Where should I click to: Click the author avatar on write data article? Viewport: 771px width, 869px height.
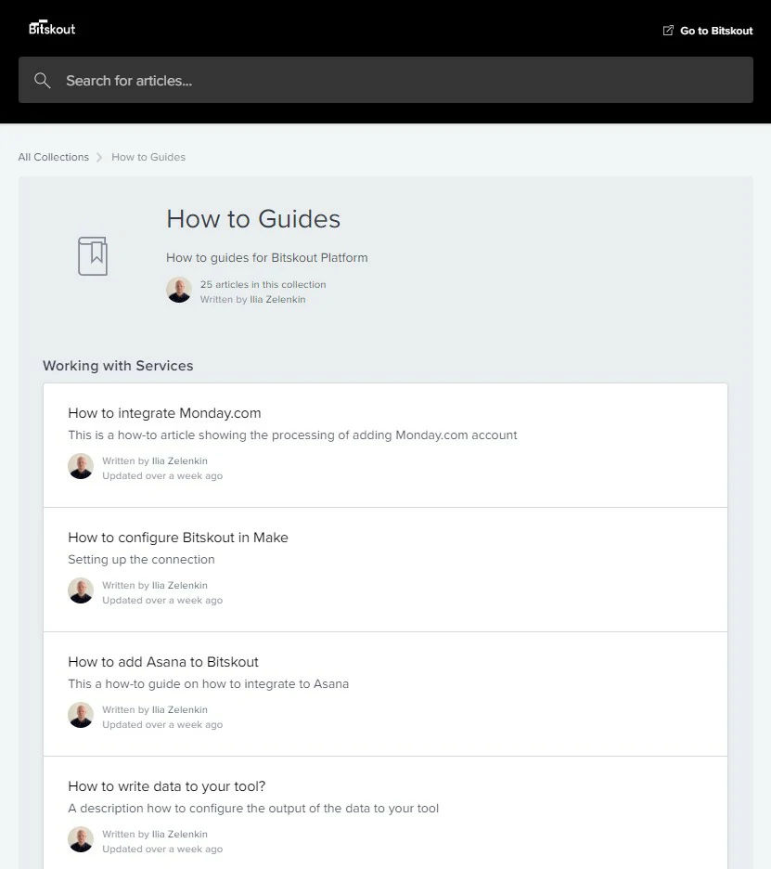coord(81,839)
